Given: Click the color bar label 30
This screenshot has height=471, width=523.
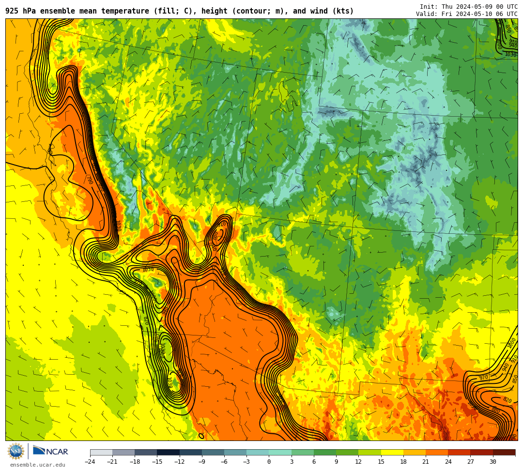Looking at the screenshot, I should point(493,462).
